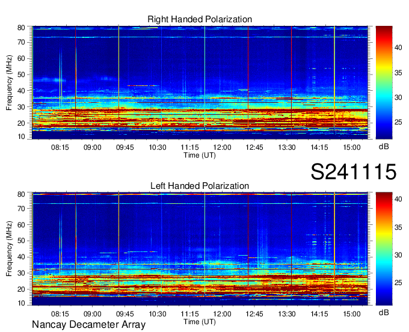Click the Right Handed spectrogram image
Viewport: 409px width, 332px height.
tap(200, 82)
